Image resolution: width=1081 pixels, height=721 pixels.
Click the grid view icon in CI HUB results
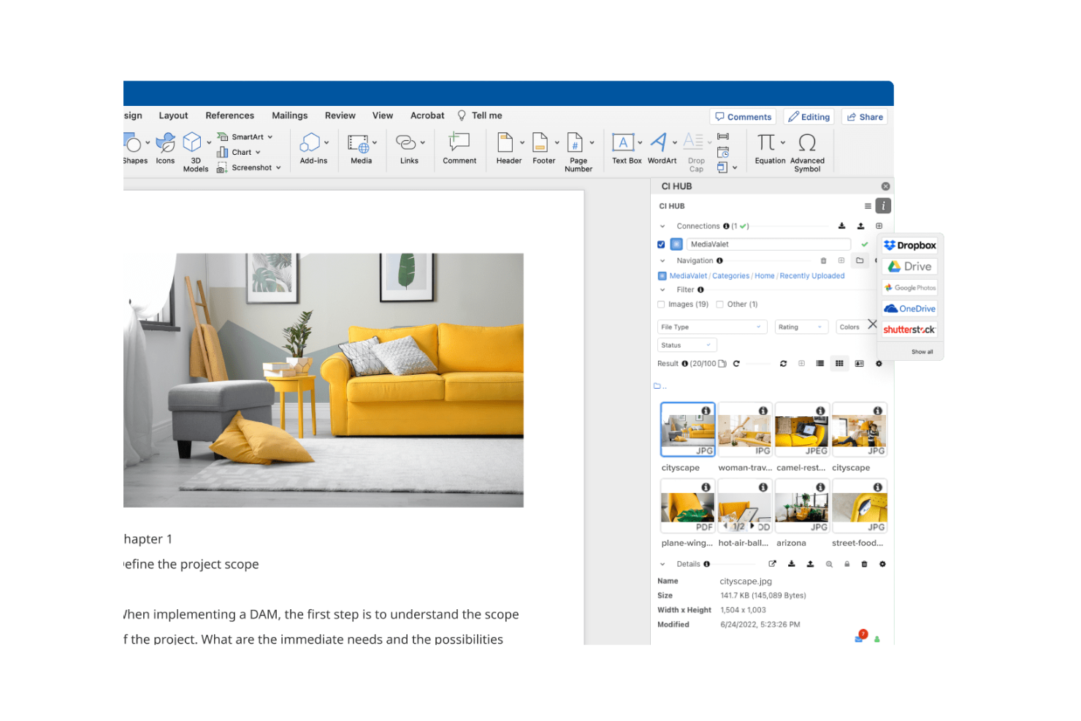pos(839,363)
